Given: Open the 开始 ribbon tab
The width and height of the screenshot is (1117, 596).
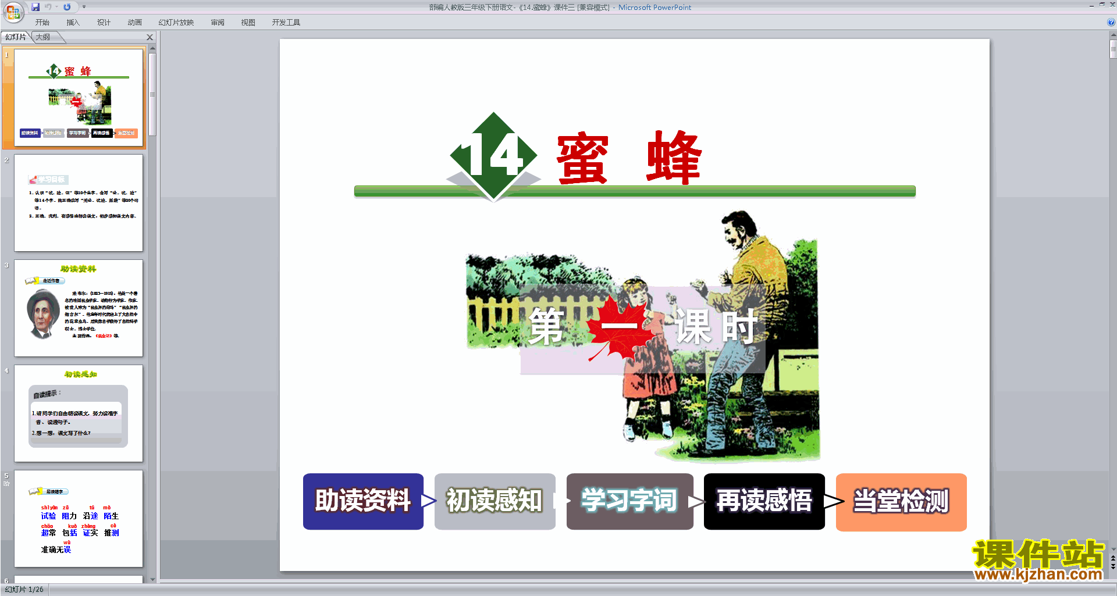Looking at the screenshot, I should coord(42,22).
